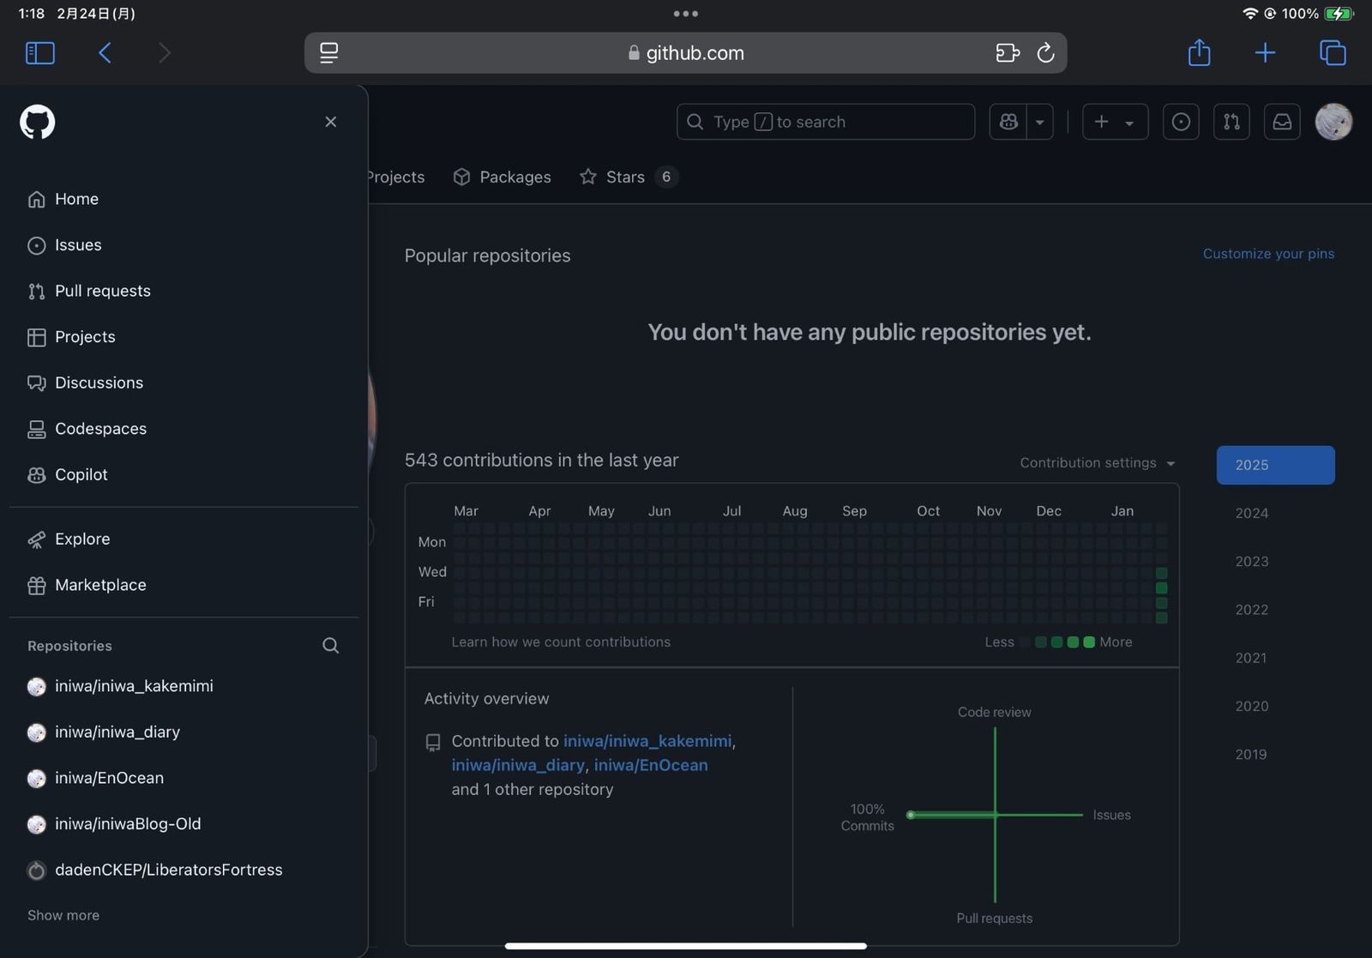Focus the Type to search field

[825, 122]
